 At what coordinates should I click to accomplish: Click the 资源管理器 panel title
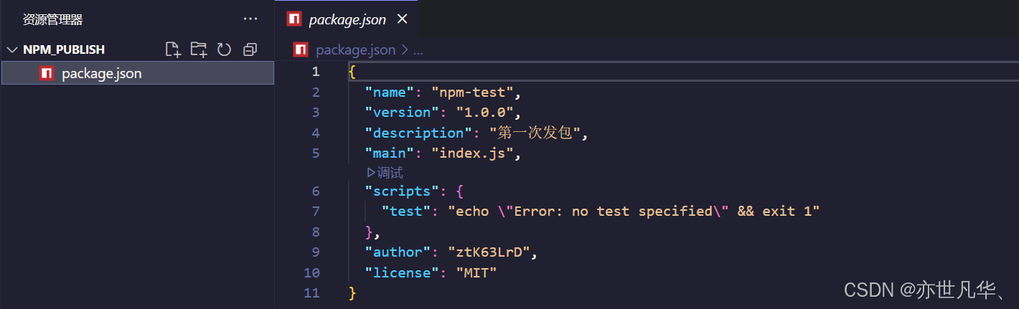(x=52, y=19)
